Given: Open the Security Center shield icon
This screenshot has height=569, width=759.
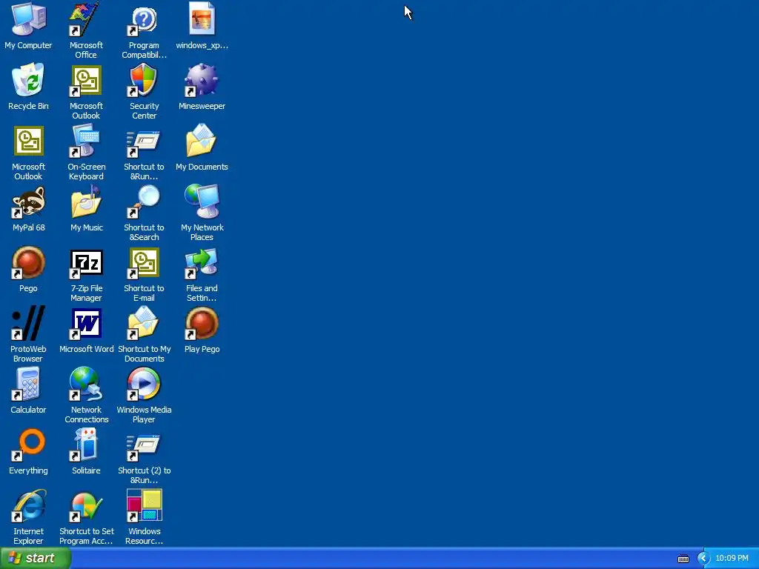Looking at the screenshot, I should tap(144, 80).
